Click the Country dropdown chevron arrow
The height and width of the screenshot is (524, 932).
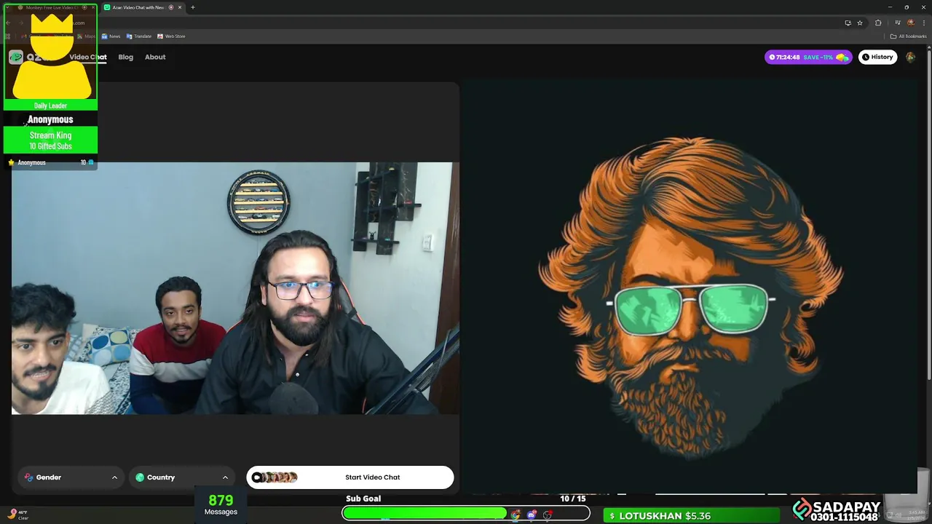point(225,477)
